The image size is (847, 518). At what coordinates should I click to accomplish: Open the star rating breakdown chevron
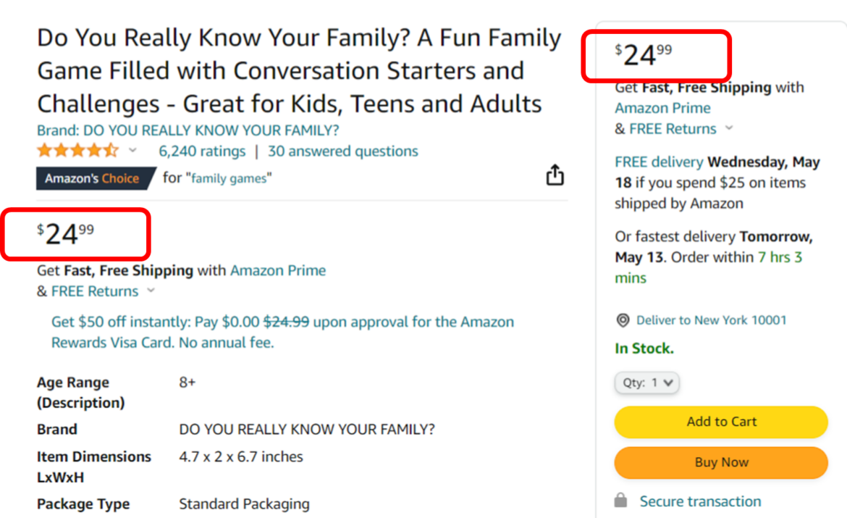click(x=131, y=150)
